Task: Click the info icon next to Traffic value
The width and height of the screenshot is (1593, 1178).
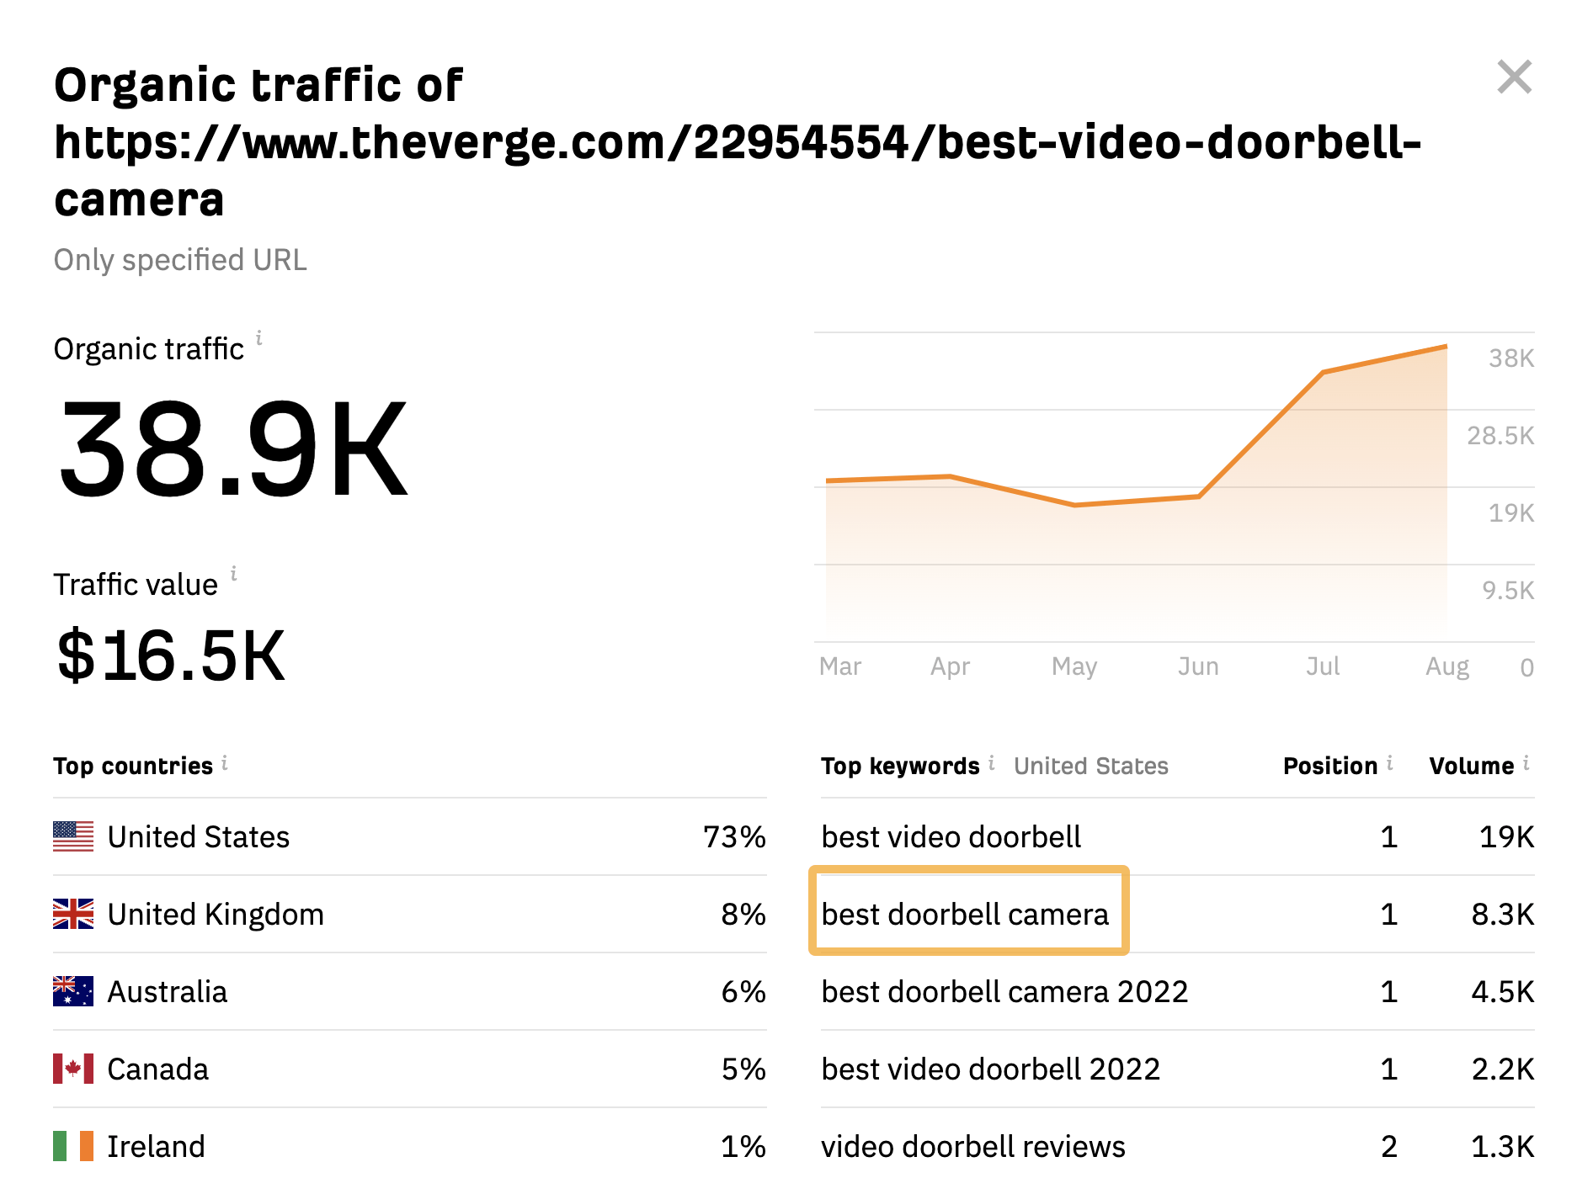Action: coord(233,575)
